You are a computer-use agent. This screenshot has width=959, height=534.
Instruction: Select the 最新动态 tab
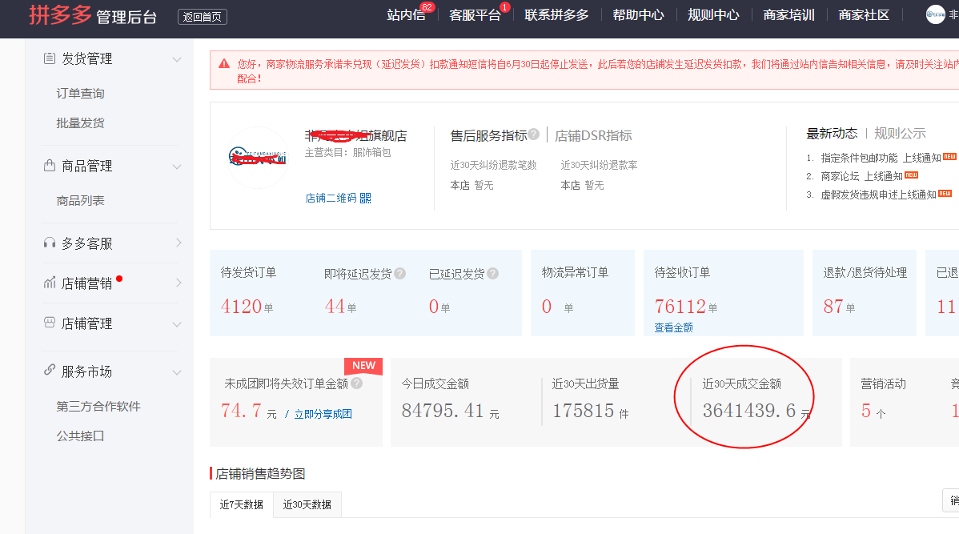tap(832, 134)
